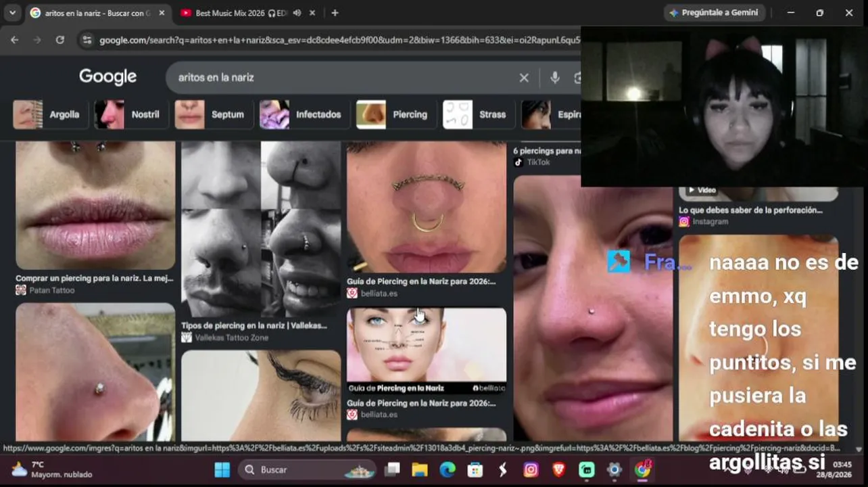This screenshot has height=487, width=868.
Task: Open the tab search dropdown arrow
Action: 11,13
